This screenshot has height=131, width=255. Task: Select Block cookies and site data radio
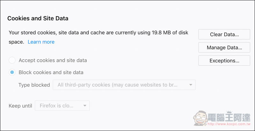click(12, 72)
